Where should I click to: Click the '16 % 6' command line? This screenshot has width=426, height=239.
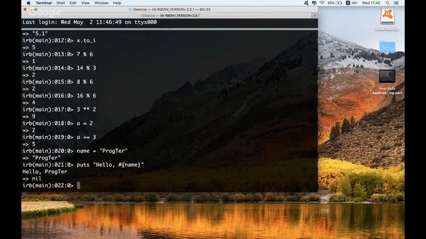click(59, 96)
